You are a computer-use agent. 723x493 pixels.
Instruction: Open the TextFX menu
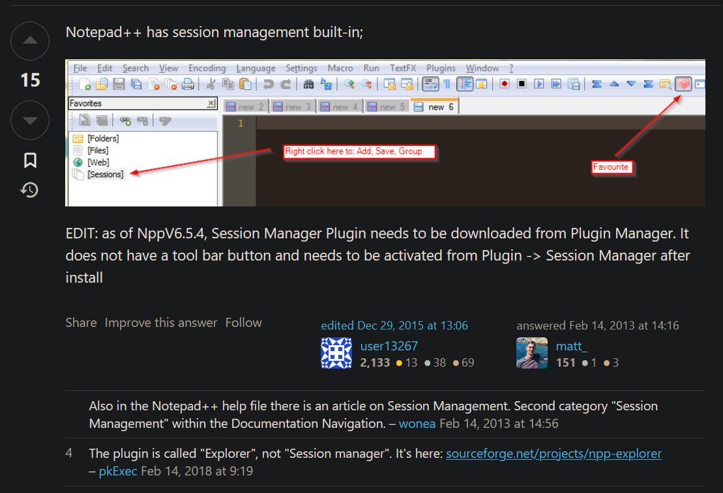[x=402, y=68]
